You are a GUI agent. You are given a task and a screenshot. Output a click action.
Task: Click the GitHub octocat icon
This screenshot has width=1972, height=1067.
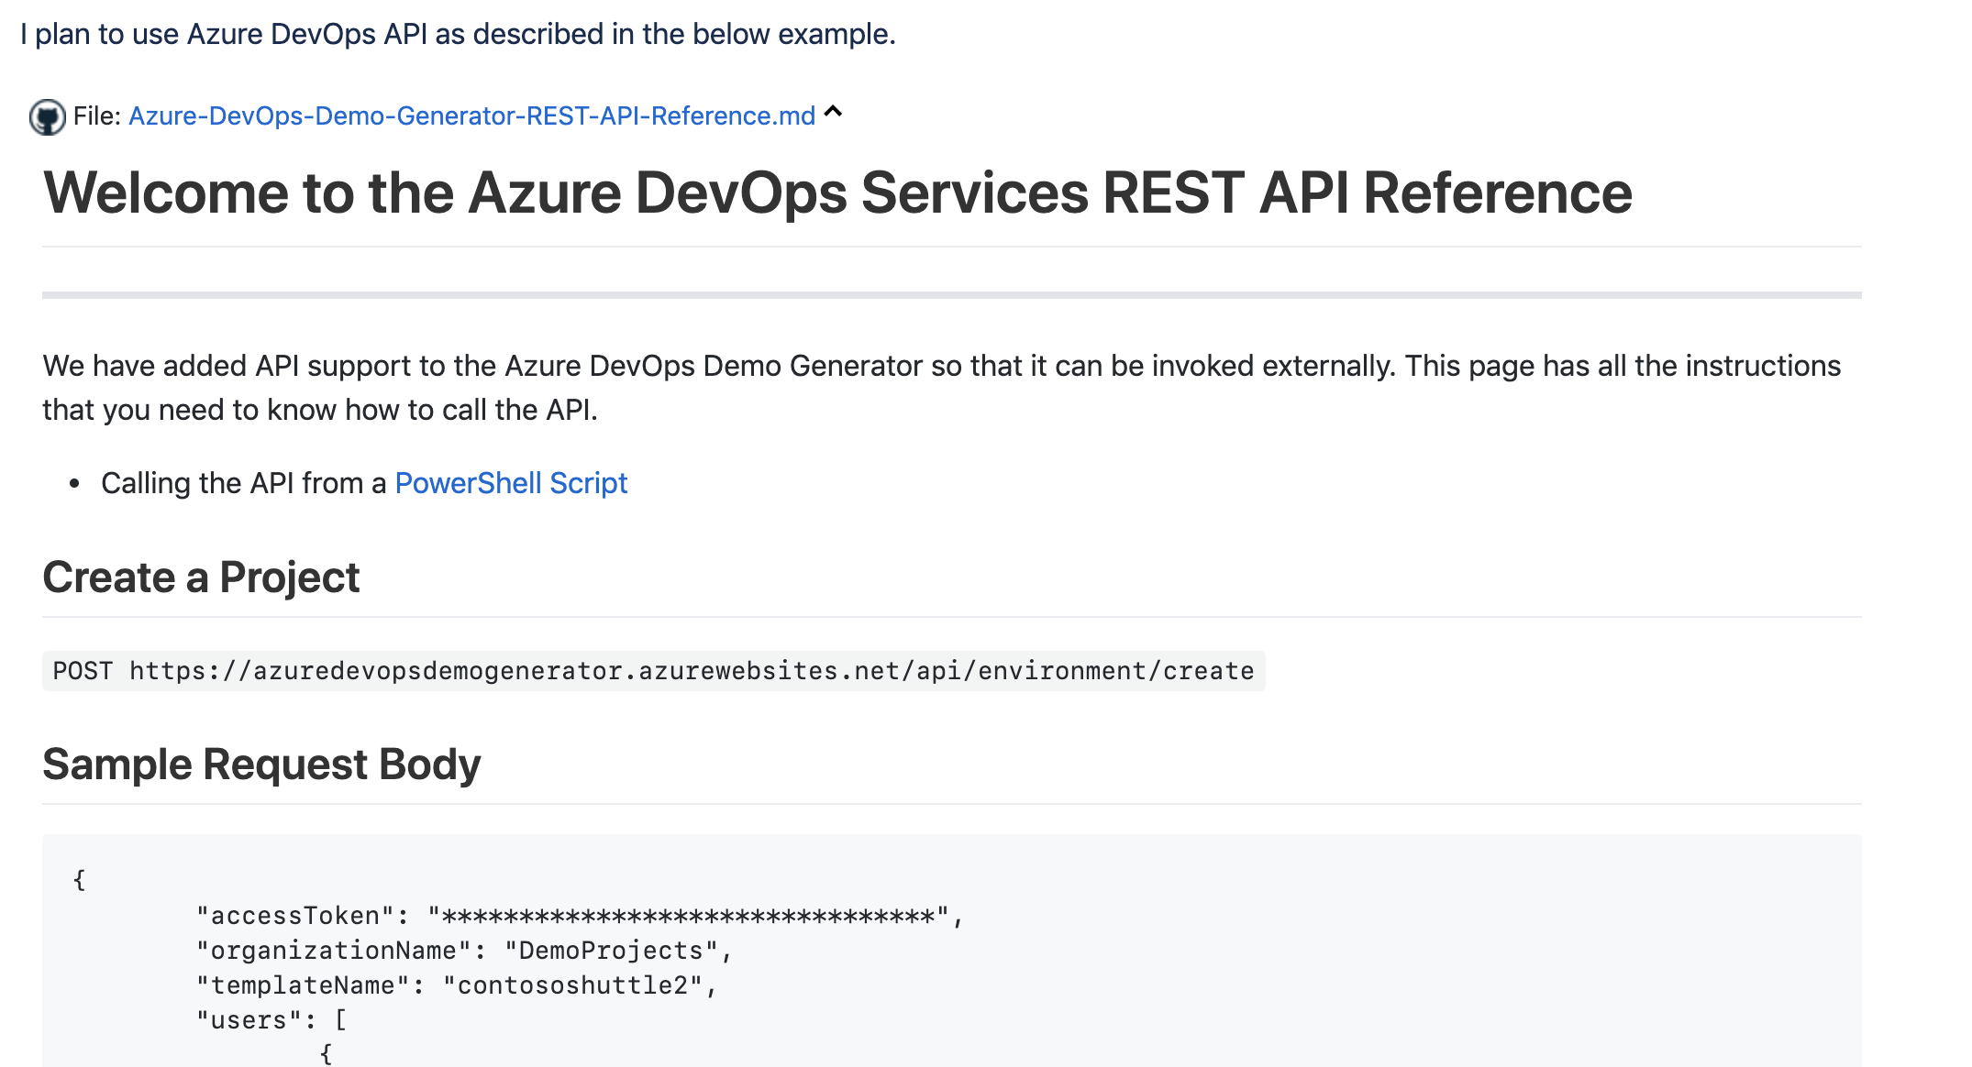click(x=48, y=117)
